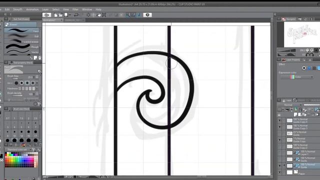Click the Navigator canvas thumbnail

point(302,34)
